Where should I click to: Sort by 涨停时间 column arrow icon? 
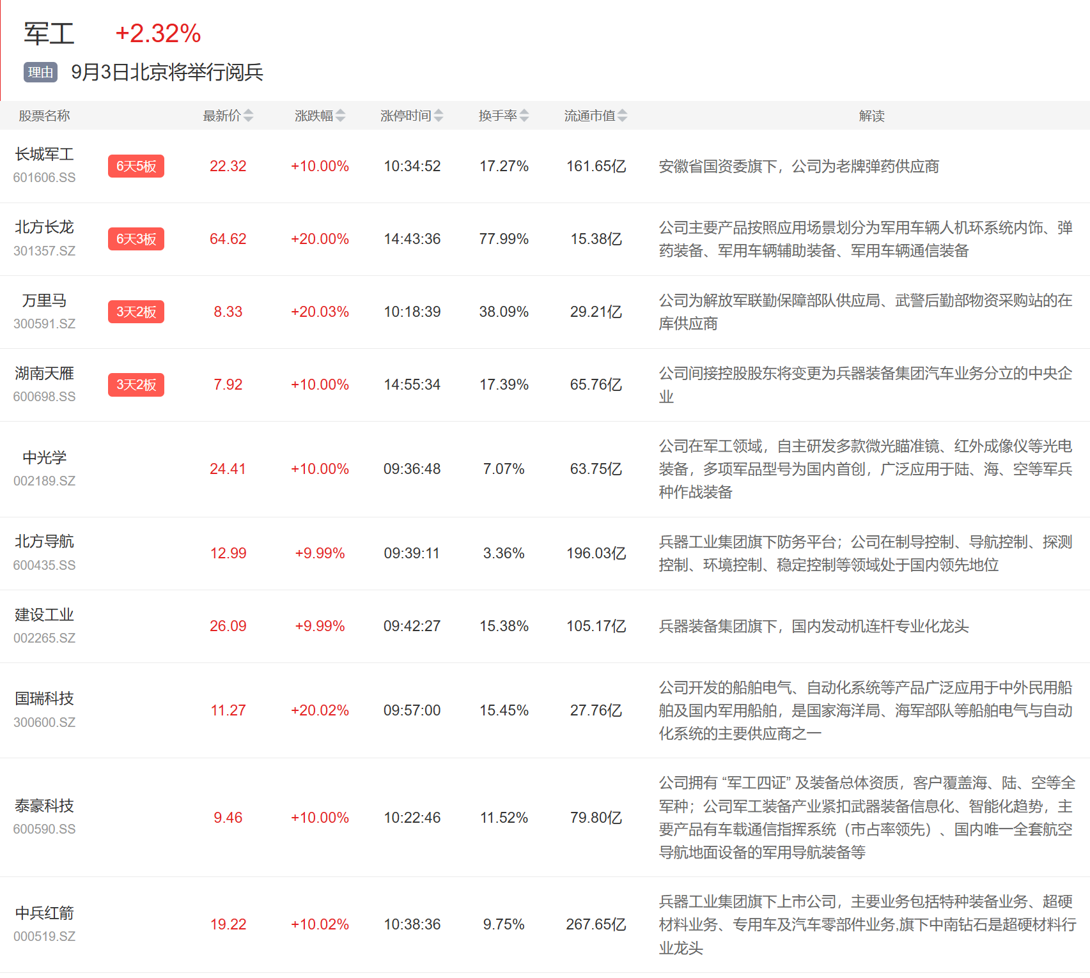point(438,116)
